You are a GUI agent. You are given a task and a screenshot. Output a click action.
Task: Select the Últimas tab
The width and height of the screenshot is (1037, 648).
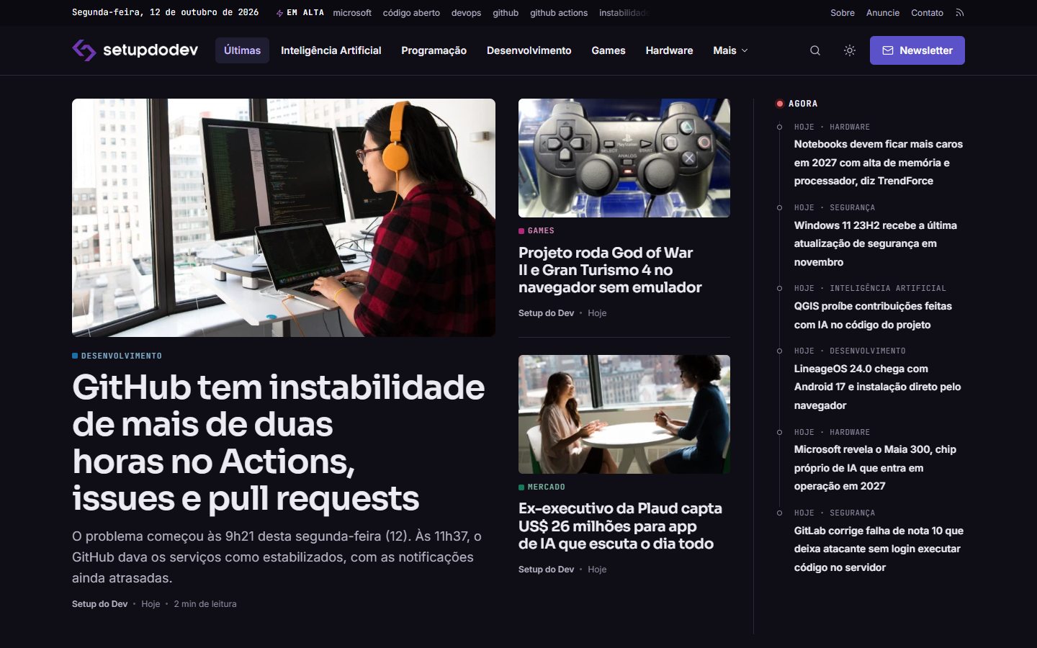(242, 50)
